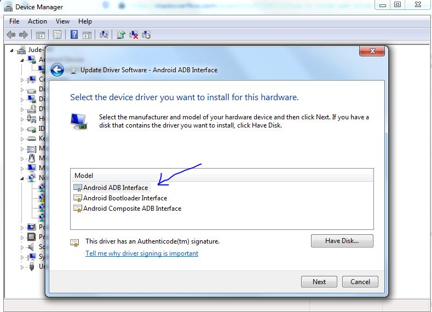Screen dimensions: 432x312
Task: Toggle the Show/Hide Action Pane toolbar icon
Action: (87, 35)
